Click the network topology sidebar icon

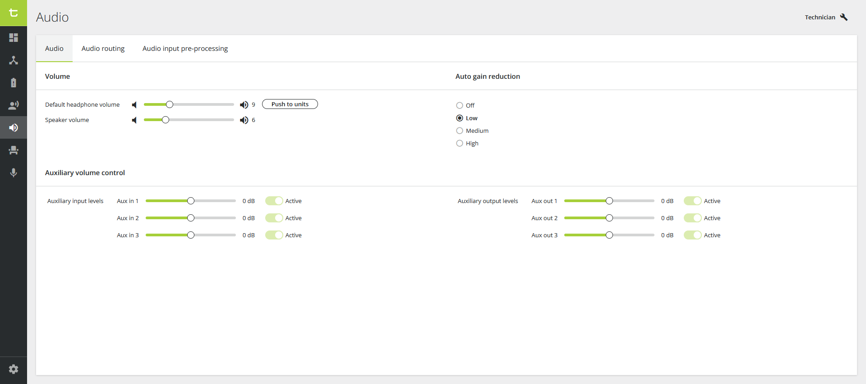coord(14,60)
